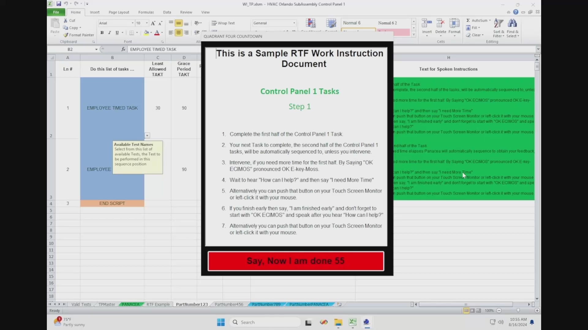Click the Cut scissors icon
588x330 pixels.
pos(66,20)
